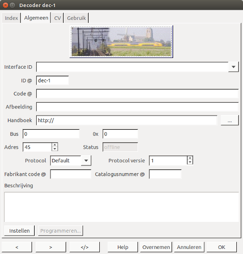Image resolution: width=243 pixels, height=254 pixels.
Task: Decrease Protocol versie with down arrow
Action: pyautogui.click(x=190, y=162)
